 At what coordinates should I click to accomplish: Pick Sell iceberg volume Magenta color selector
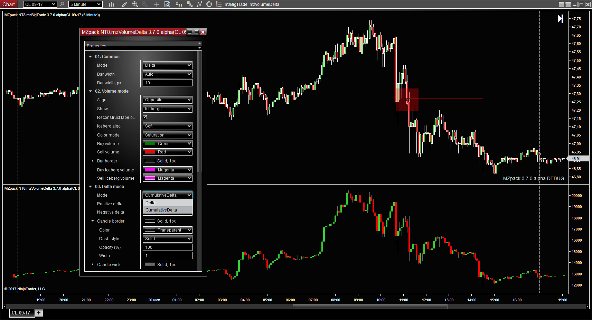click(x=168, y=178)
